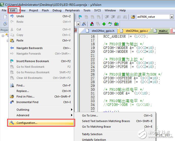
Task: Click the green diamond Pack Installer icon
Action: coord(104,24)
